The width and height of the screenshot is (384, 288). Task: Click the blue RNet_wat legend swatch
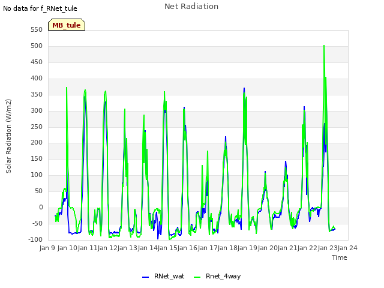pyautogui.click(x=145, y=277)
